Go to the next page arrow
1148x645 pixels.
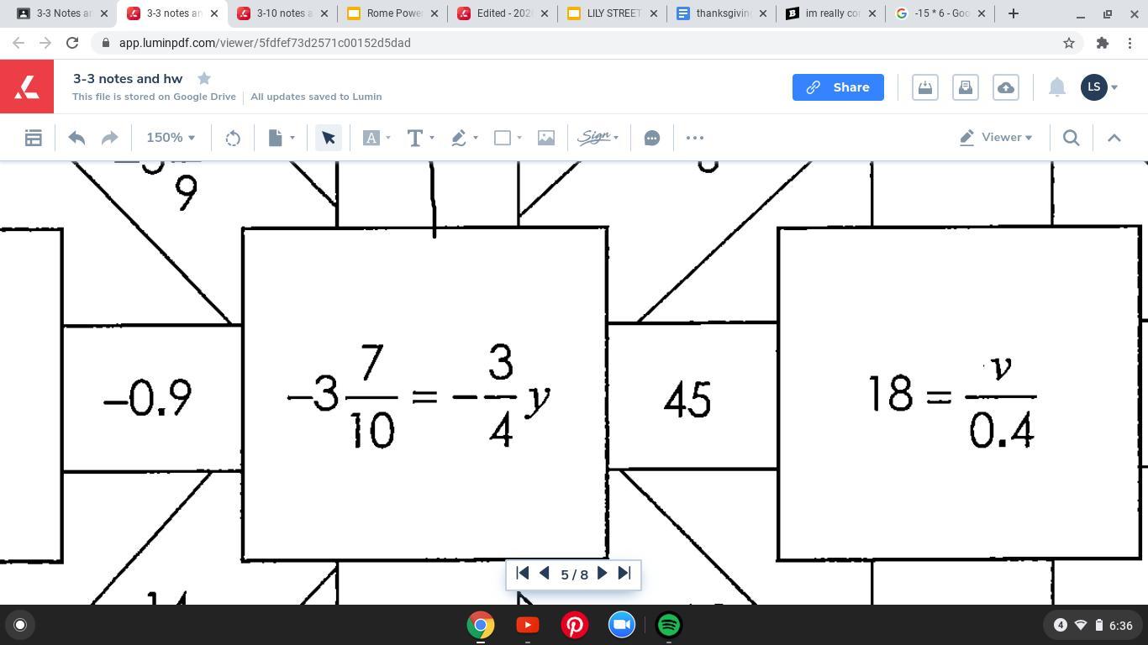[x=602, y=574]
